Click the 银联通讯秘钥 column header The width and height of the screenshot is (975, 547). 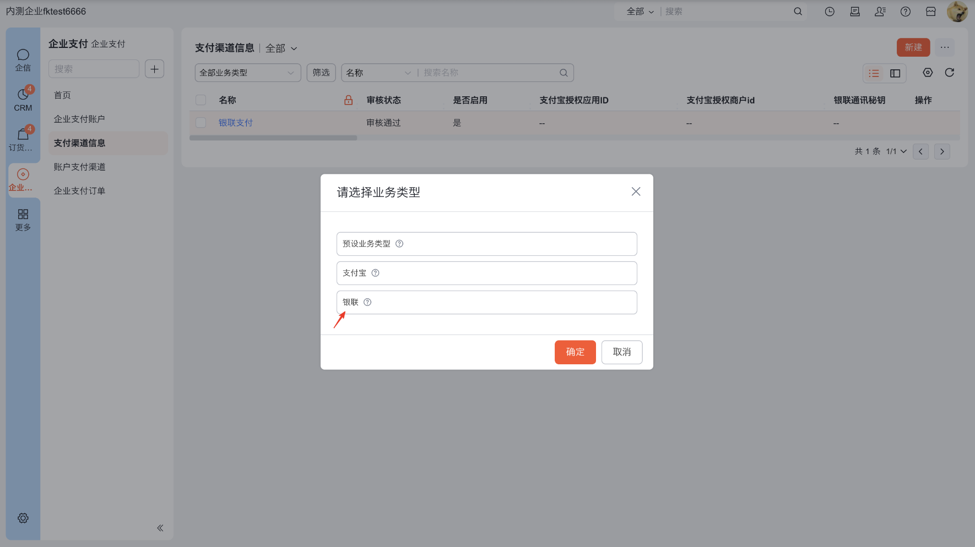pos(859,100)
